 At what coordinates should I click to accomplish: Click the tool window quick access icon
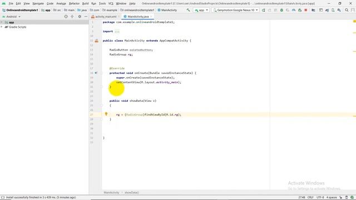(3, 198)
